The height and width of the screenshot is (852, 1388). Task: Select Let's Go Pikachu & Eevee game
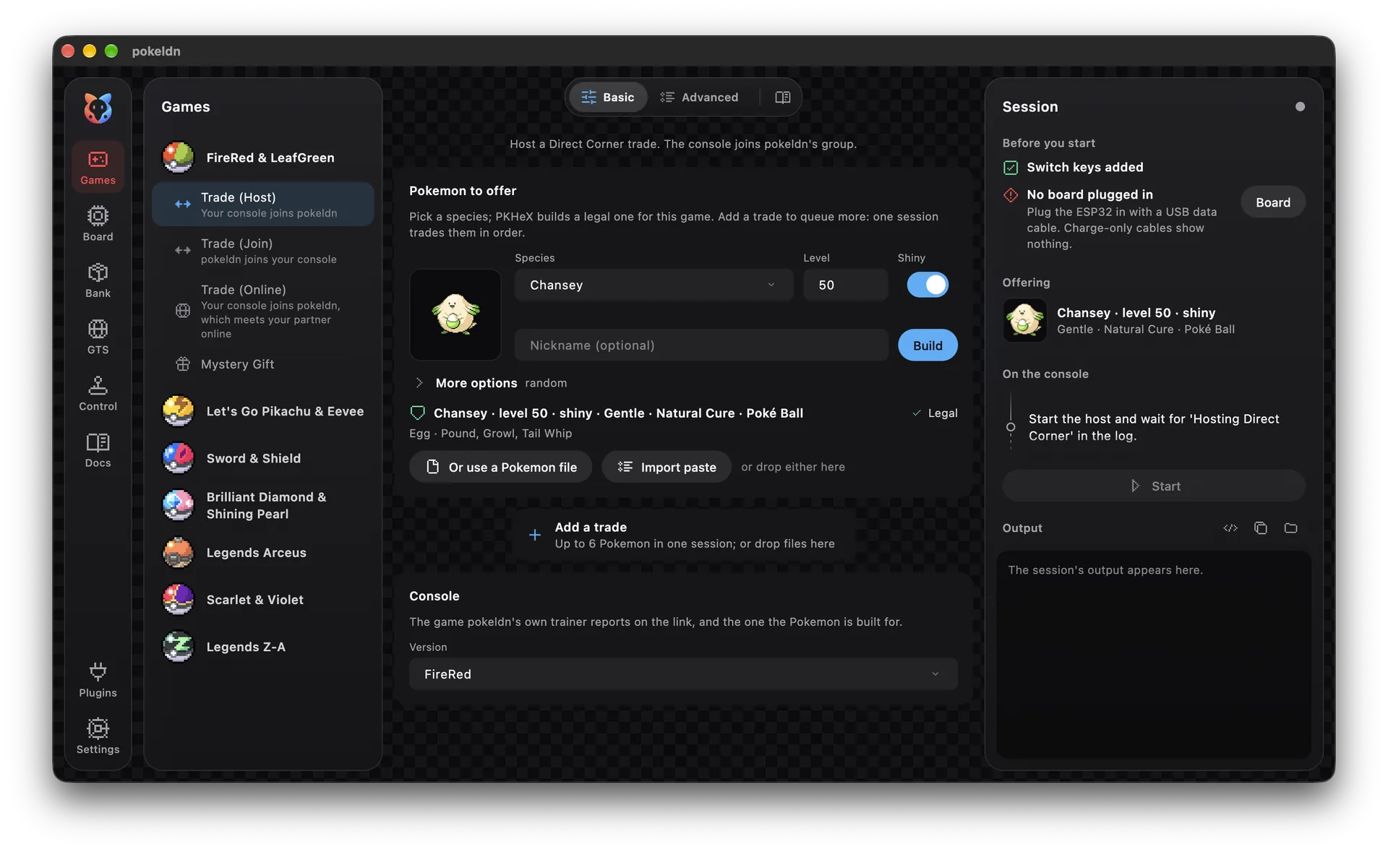(263, 411)
